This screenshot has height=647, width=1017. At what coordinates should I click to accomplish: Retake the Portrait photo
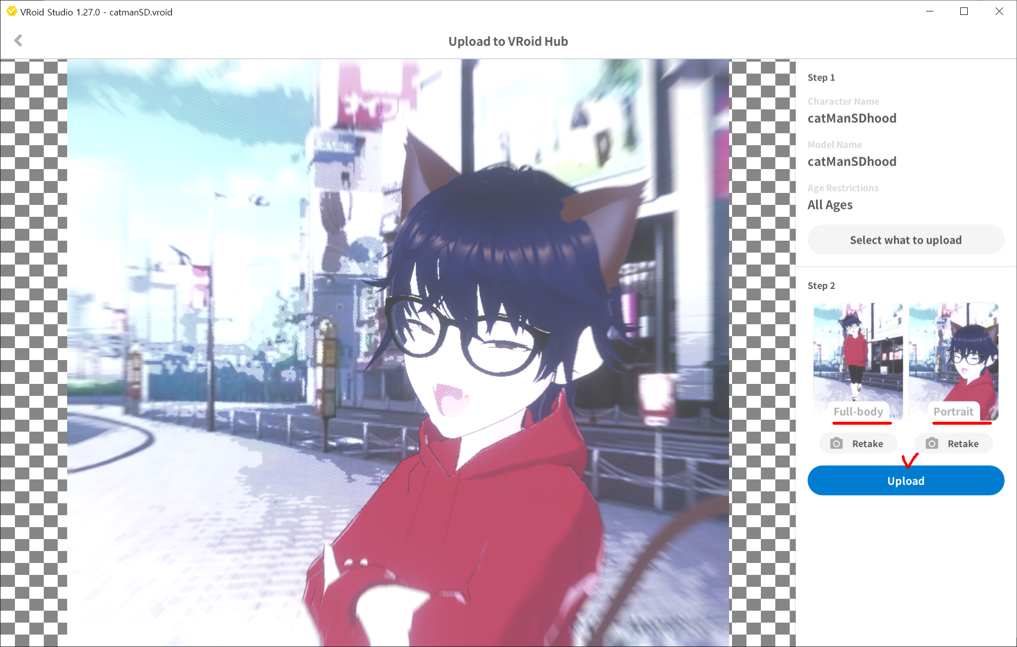click(954, 443)
